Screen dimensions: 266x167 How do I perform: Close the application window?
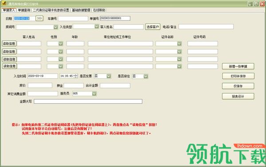[262, 4]
